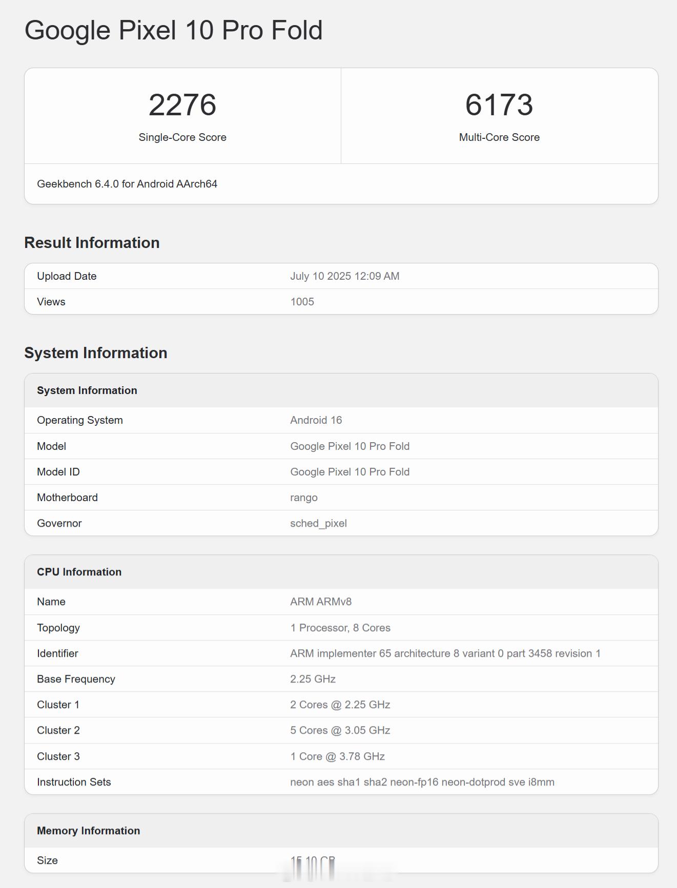
Task: Select Google Pixel 10 Pro Fold in Model row
Action: [350, 446]
